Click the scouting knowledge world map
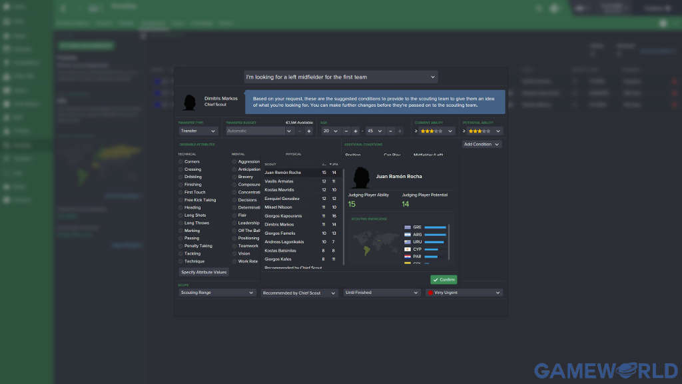Screen dimensions: 682x384 click(x=376, y=243)
